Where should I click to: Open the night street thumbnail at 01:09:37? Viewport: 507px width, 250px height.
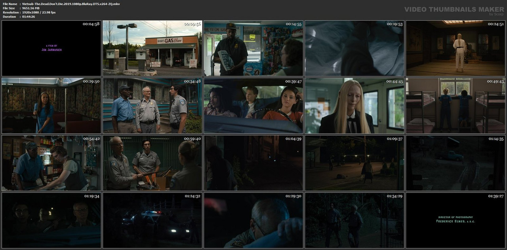click(355, 163)
